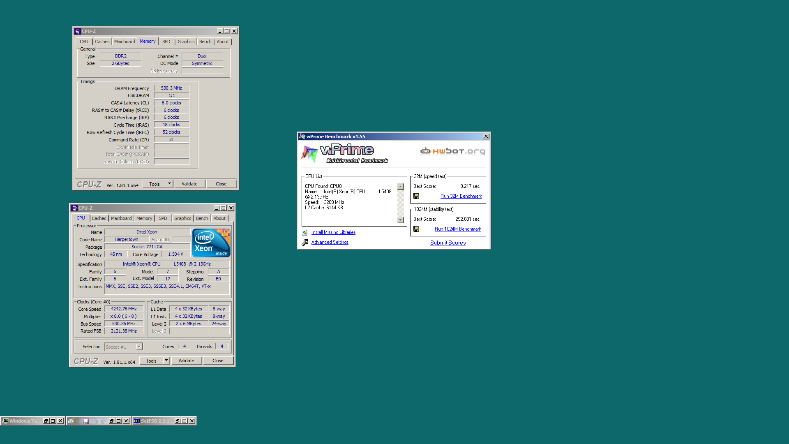Click the Intel Xeon inside badge

click(211, 243)
